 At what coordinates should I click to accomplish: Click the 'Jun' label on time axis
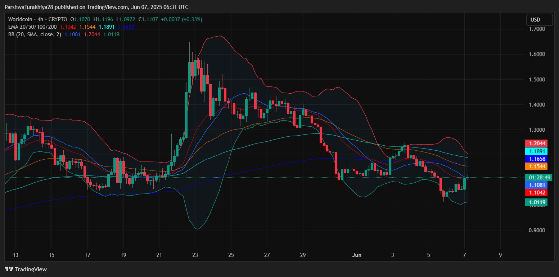357,255
